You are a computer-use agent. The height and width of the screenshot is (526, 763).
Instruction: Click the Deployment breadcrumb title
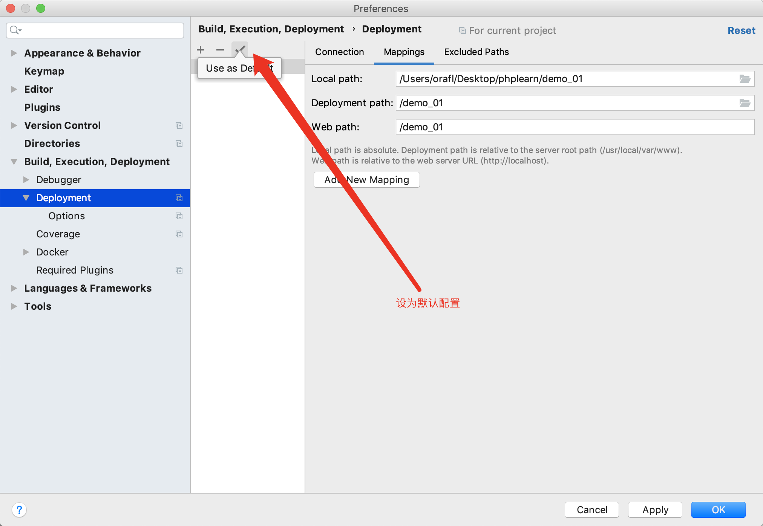click(x=392, y=29)
